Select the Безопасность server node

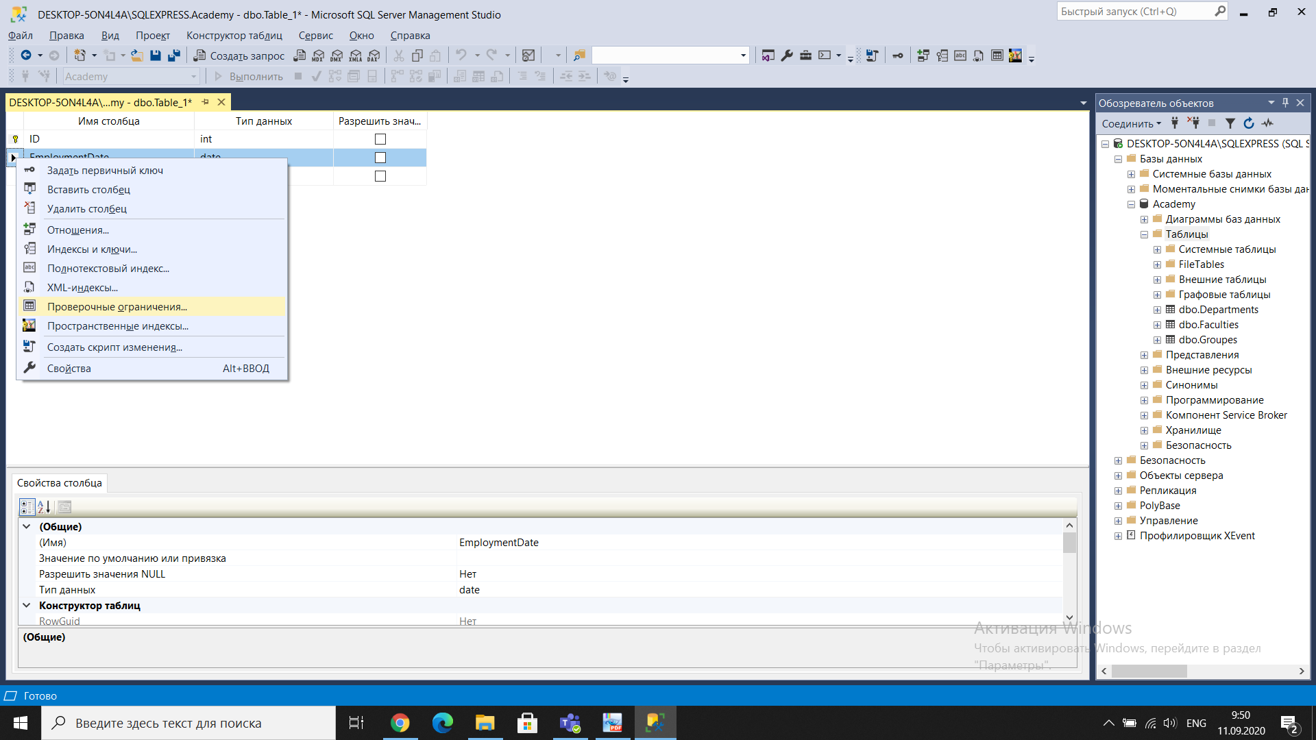1172,460
